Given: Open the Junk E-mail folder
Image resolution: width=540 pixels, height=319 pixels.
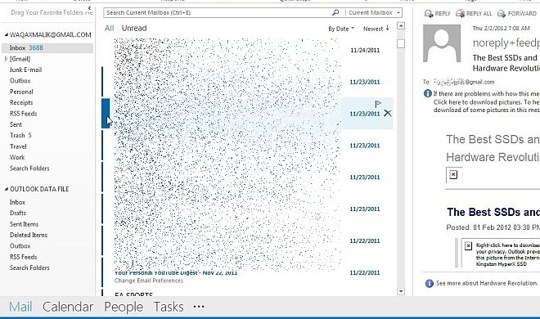Looking at the screenshot, I should pos(25,70).
